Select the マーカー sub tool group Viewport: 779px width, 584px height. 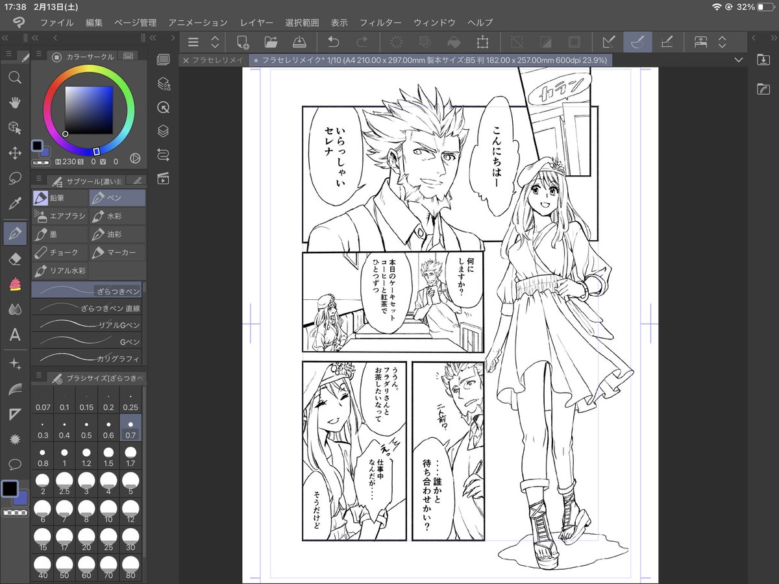click(117, 252)
